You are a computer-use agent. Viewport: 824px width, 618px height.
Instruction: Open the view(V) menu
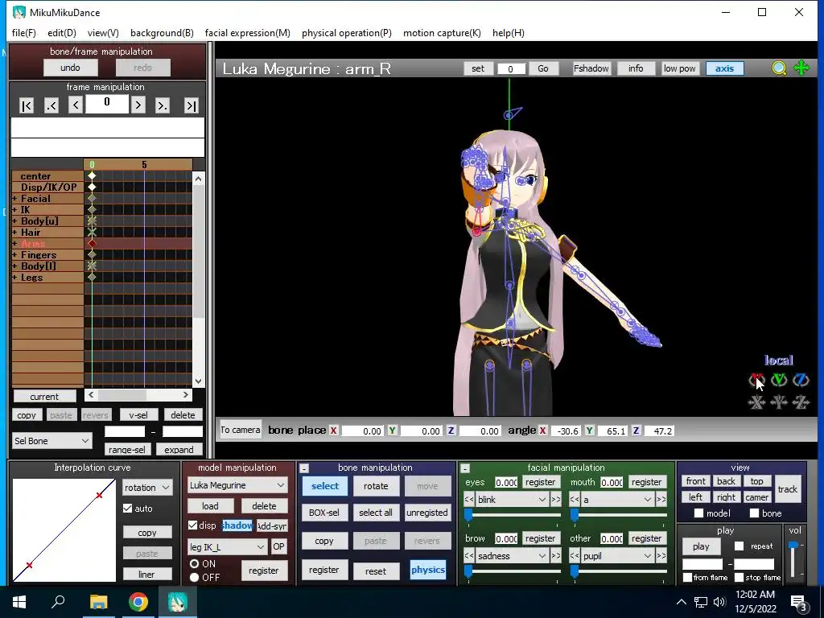point(103,32)
